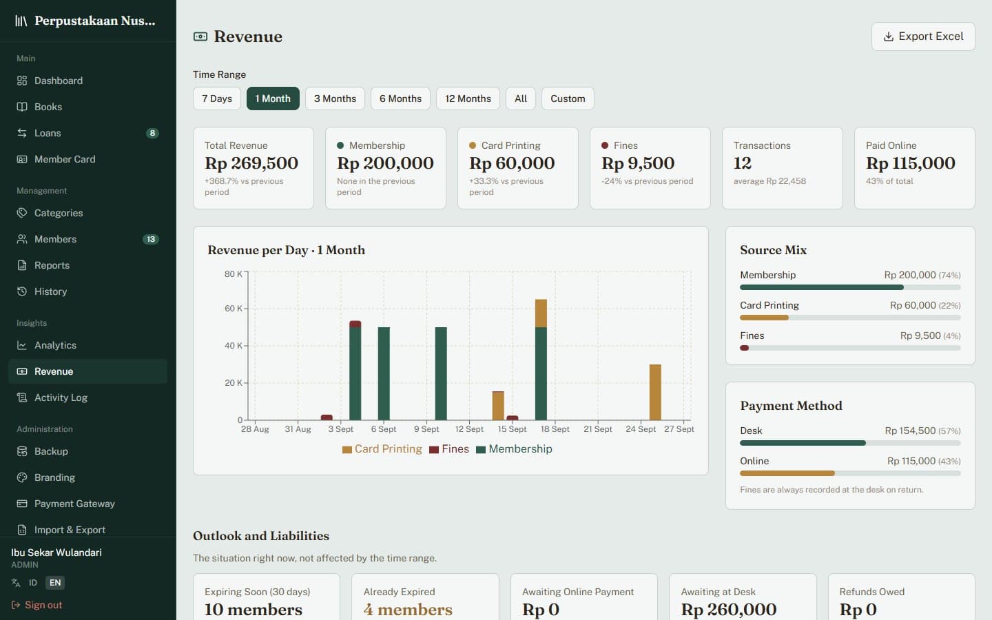
Task: Open the Analytics chart icon
Action: (22, 345)
